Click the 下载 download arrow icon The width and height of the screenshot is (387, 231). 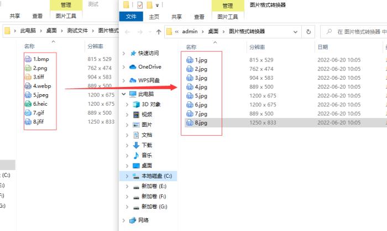coord(136,145)
